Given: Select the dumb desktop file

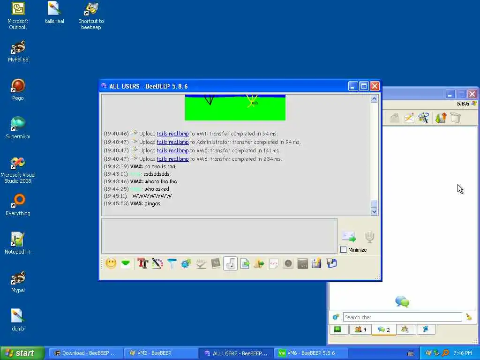Looking at the screenshot, I should (x=18, y=320).
